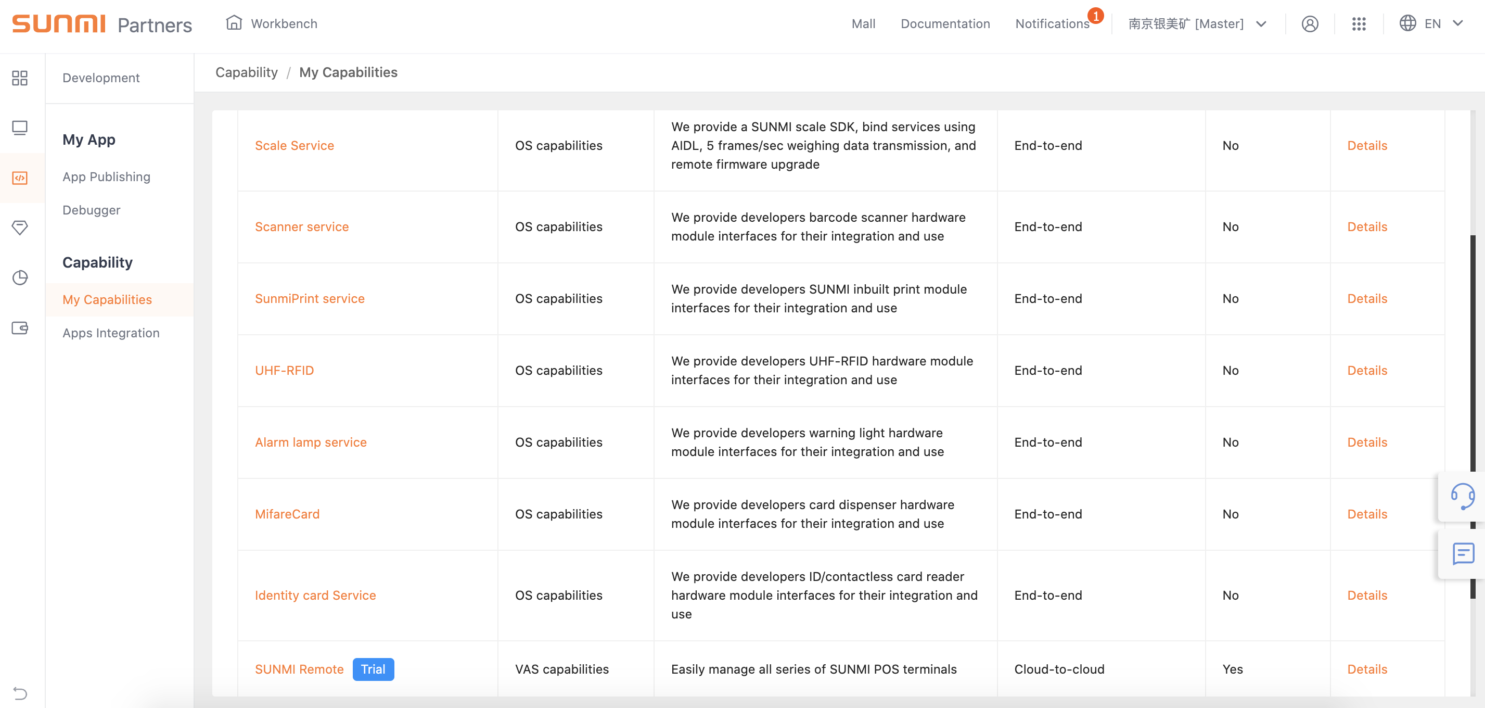Open the SUNMI Remote capability link
This screenshot has height=708, width=1485.
[299, 669]
